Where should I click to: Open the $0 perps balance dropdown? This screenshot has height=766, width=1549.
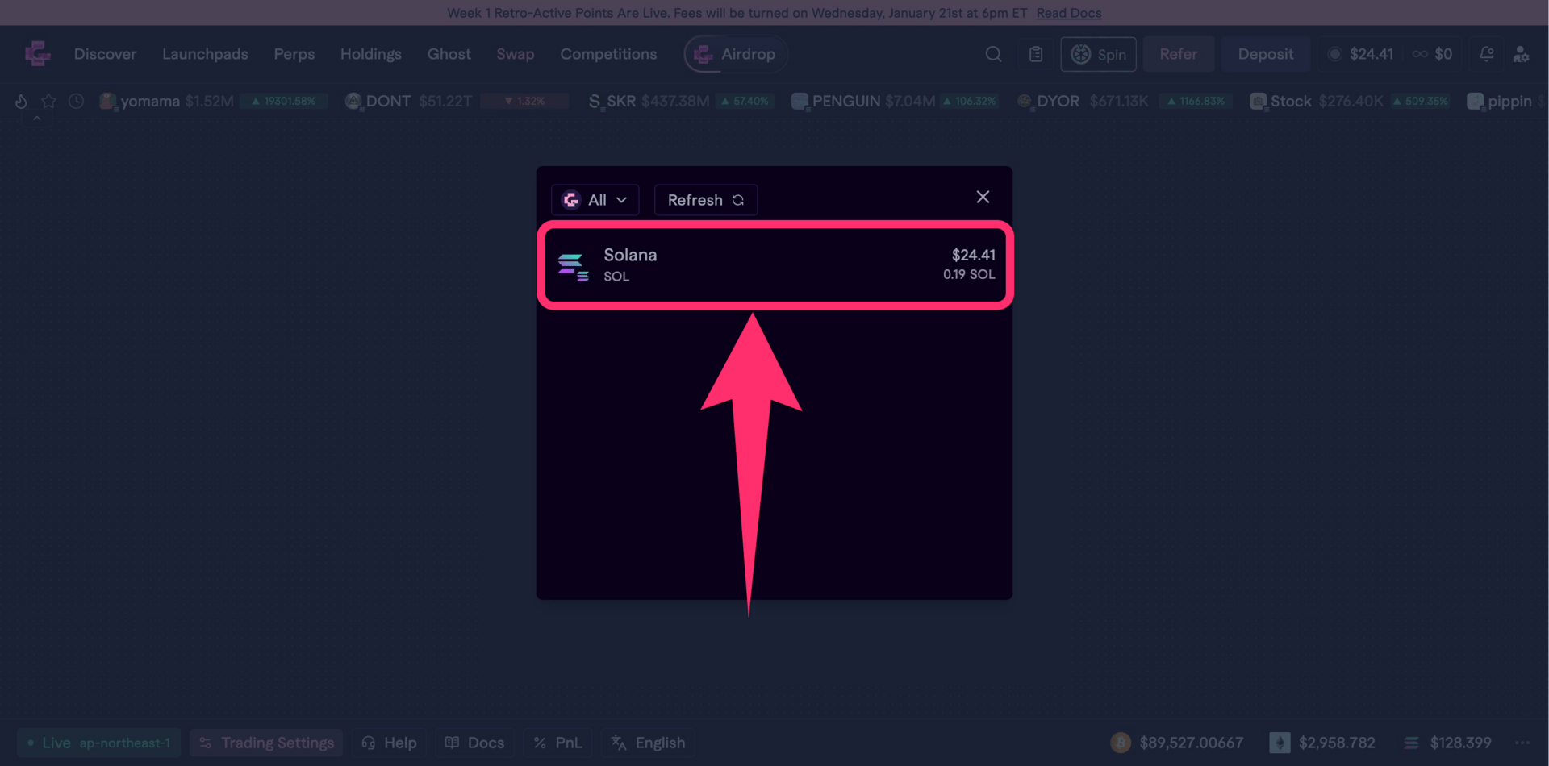[1432, 54]
